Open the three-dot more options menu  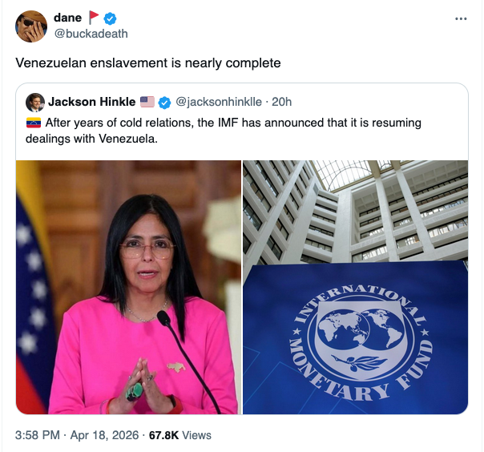coord(461,19)
